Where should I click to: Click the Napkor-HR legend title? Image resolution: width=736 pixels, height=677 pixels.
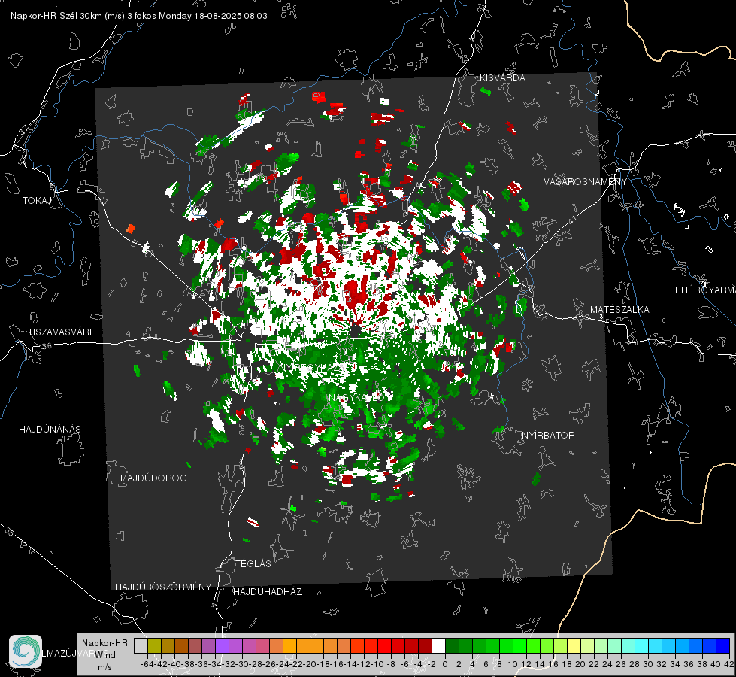[x=104, y=643]
